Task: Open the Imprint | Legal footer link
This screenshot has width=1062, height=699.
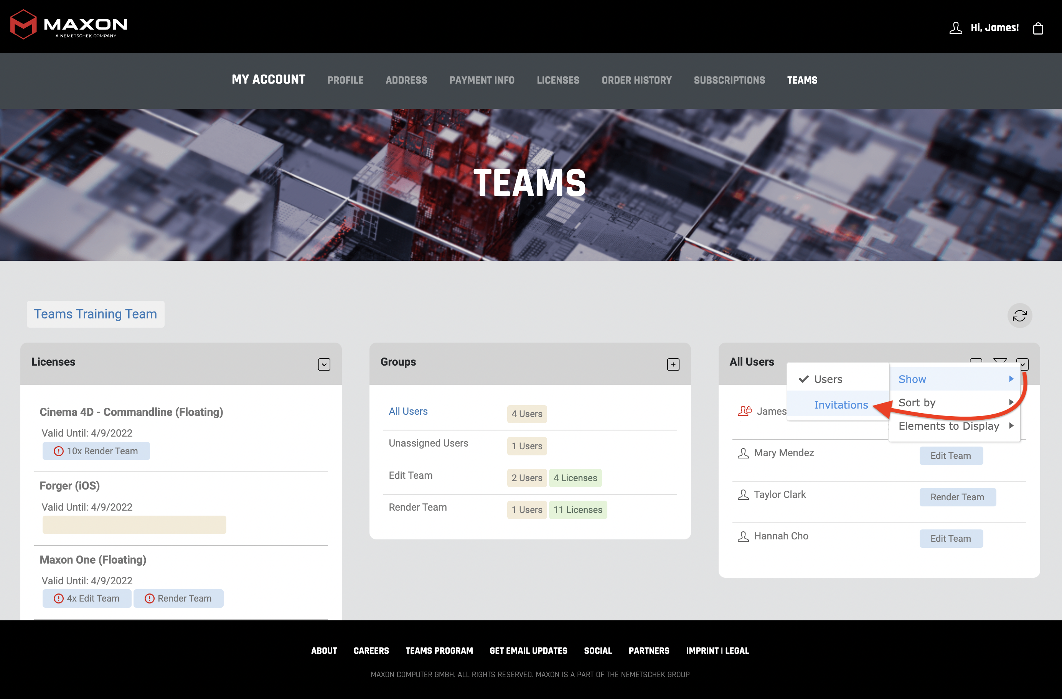Action: (717, 651)
